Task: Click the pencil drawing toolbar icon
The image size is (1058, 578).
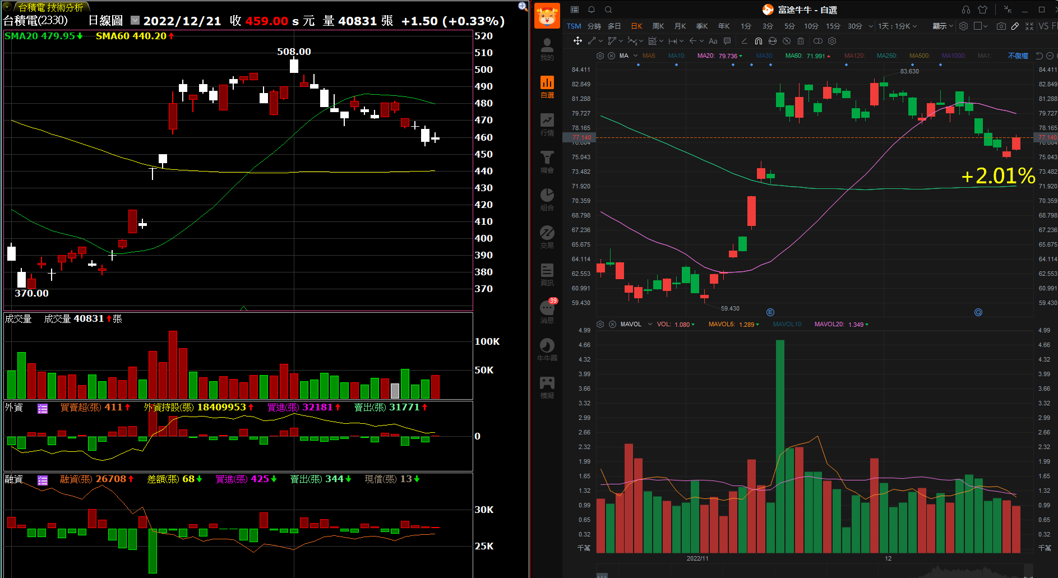Action: (x=1015, y=26)
